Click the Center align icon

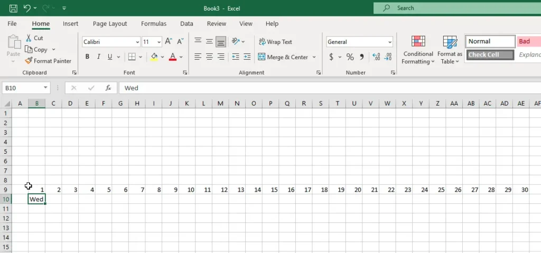coord(209,57)
